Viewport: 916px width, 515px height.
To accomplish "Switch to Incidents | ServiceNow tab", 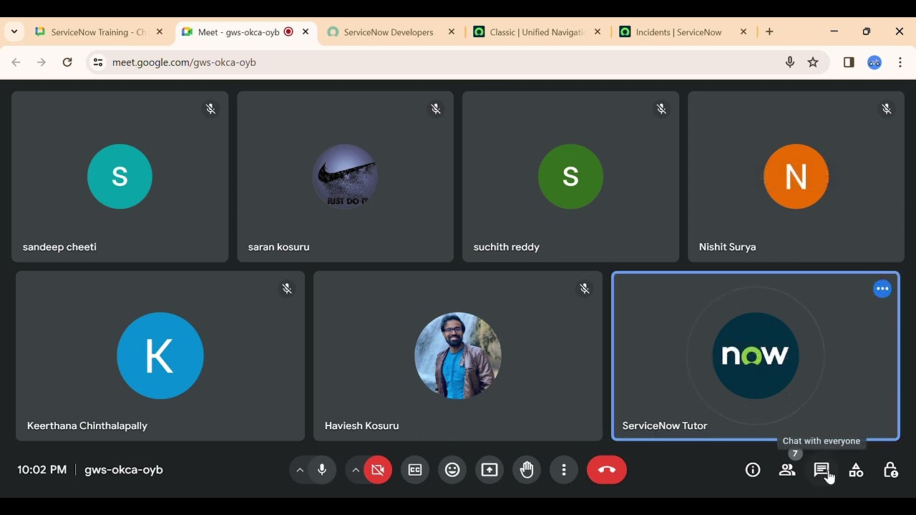I will (683, 32).
